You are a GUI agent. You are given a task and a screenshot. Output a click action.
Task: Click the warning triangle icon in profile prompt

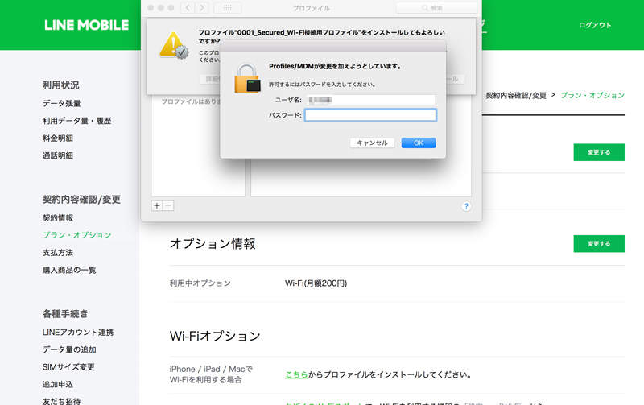click(x=174, y=45)
